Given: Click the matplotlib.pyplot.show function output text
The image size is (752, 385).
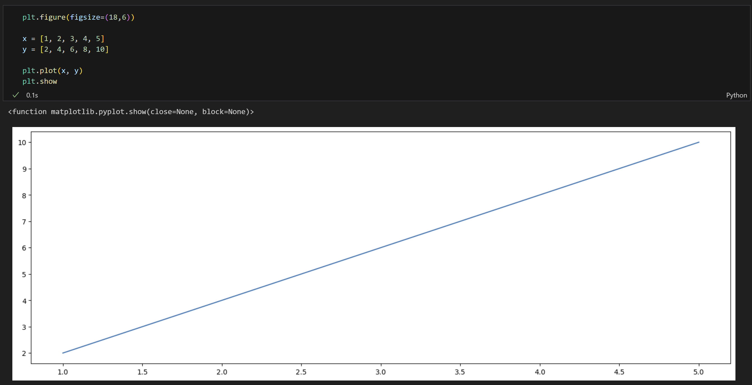Looking at the screenshot, I should coord(131,112).
